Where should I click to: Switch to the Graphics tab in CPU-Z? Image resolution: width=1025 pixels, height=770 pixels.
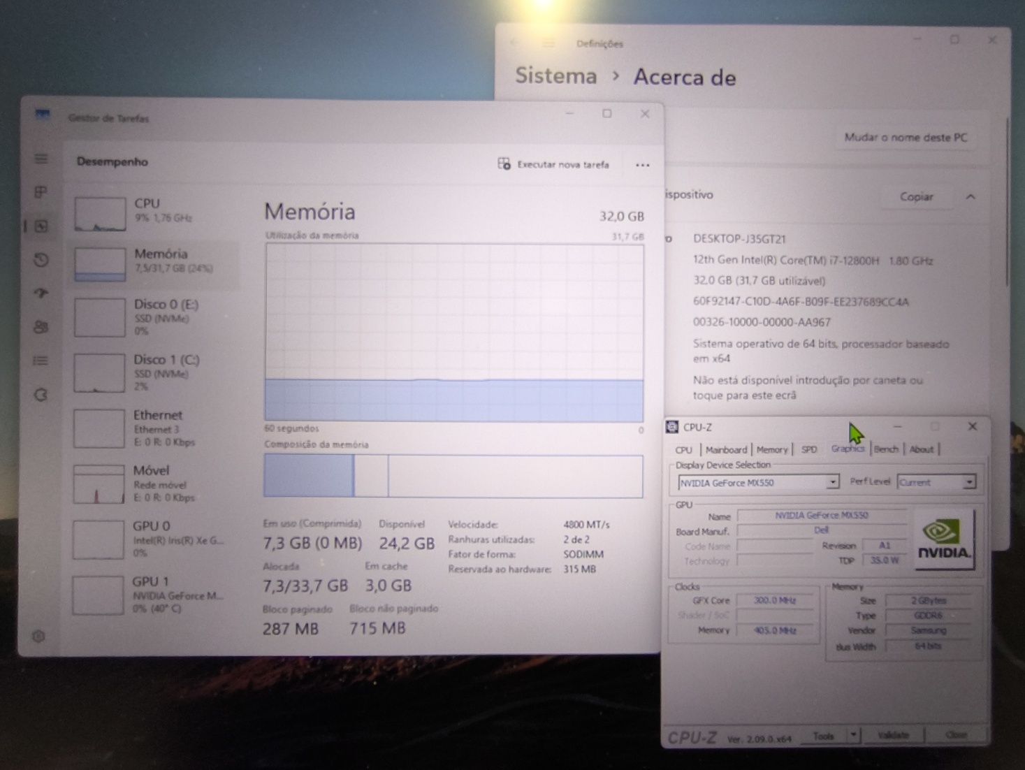tap(848, 449)
